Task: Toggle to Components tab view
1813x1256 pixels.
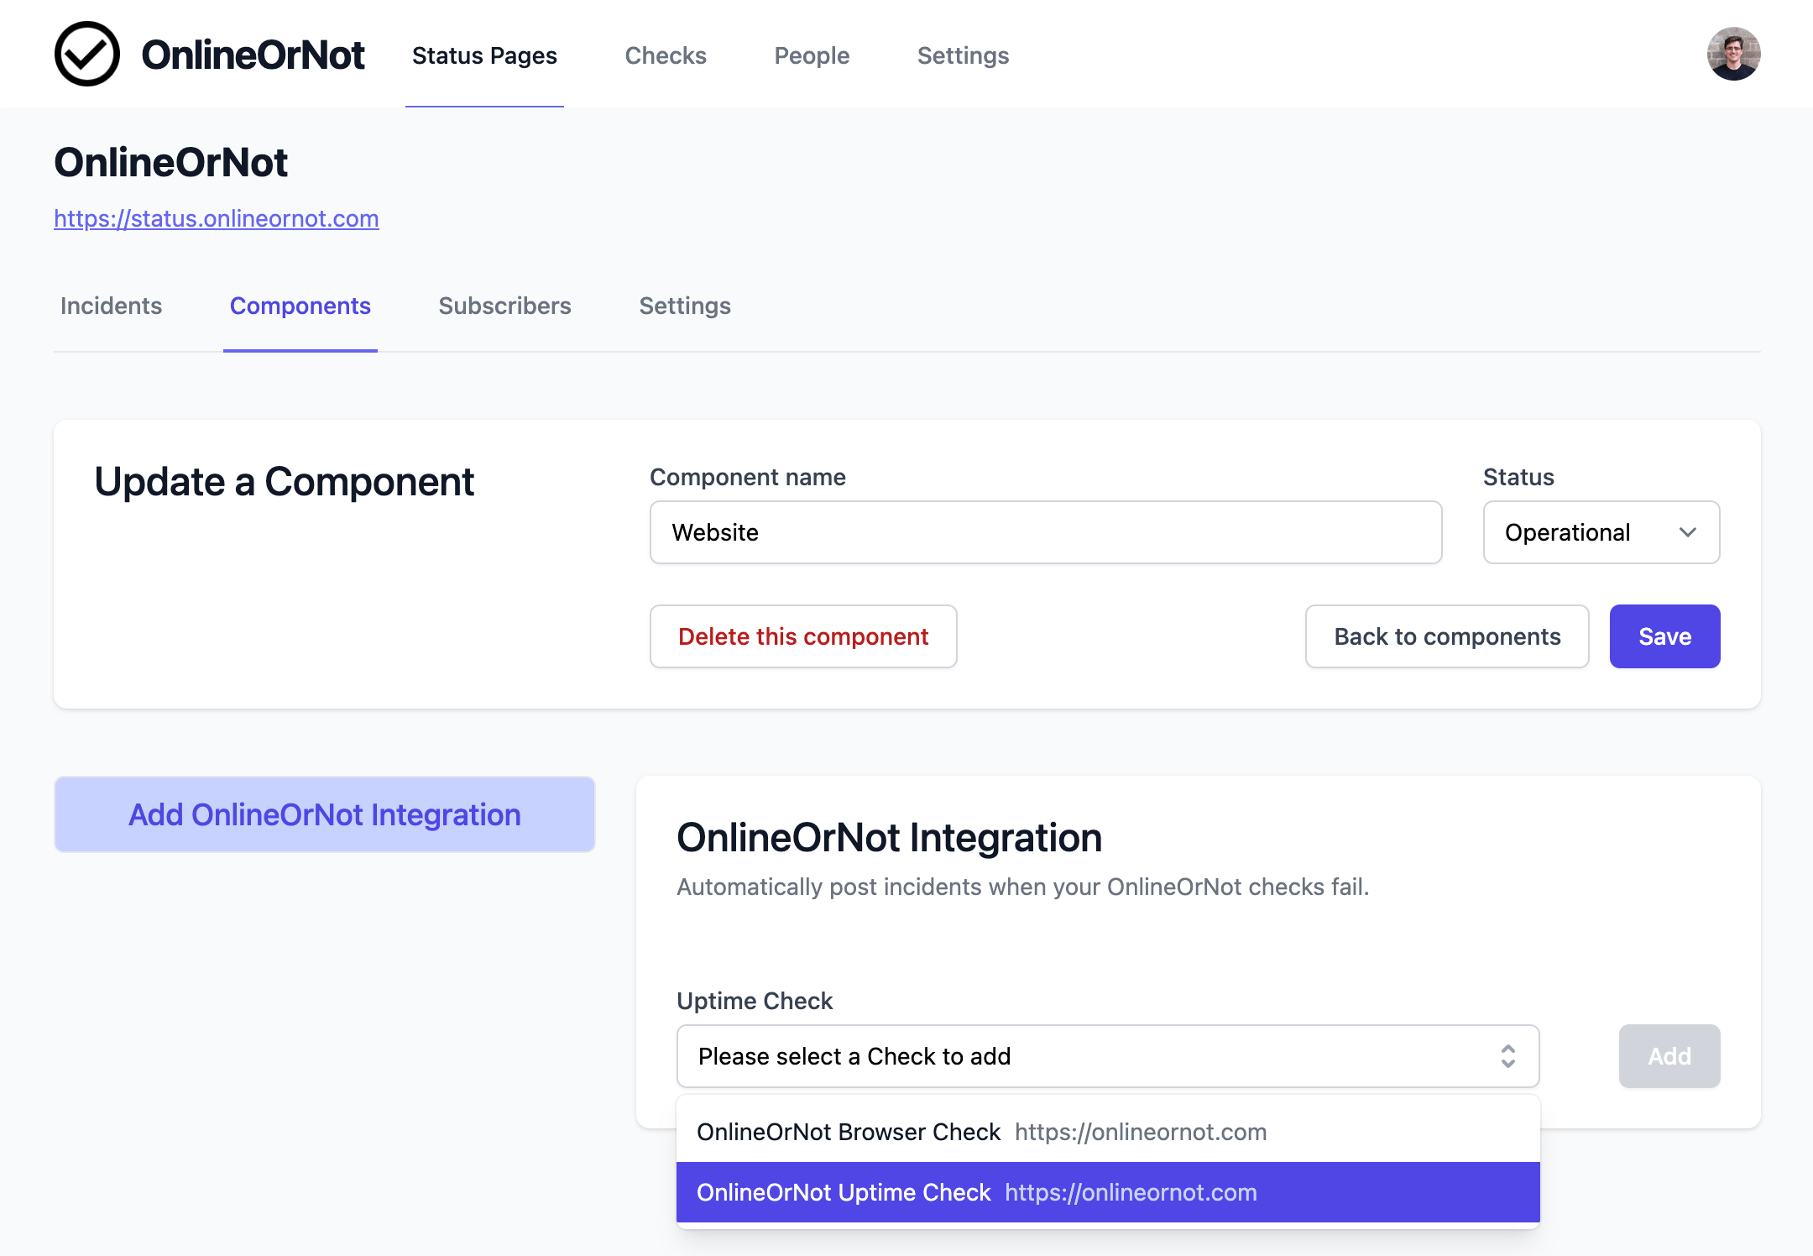Action: pos(300,306)
